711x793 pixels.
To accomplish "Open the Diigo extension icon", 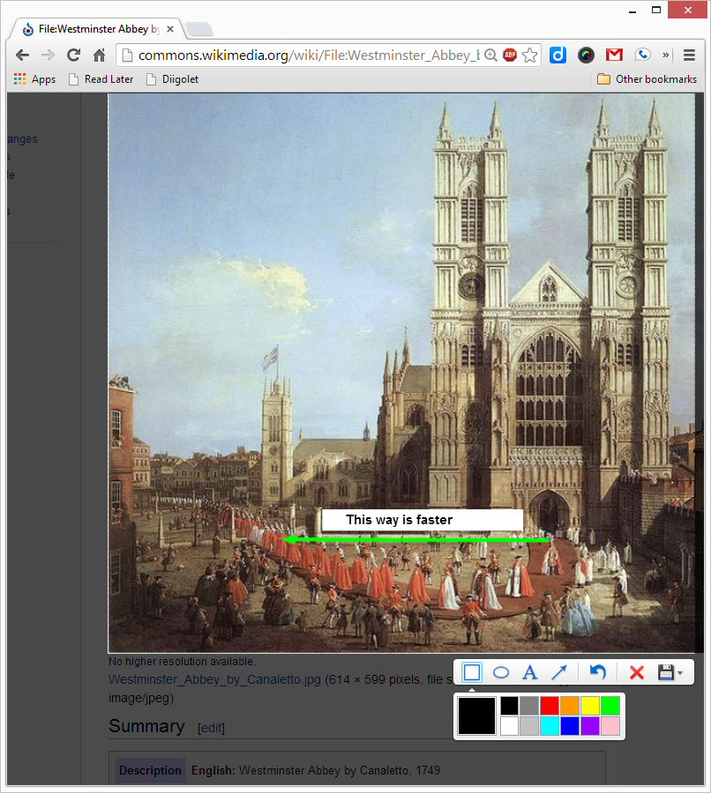I will [x=558, y=55].
